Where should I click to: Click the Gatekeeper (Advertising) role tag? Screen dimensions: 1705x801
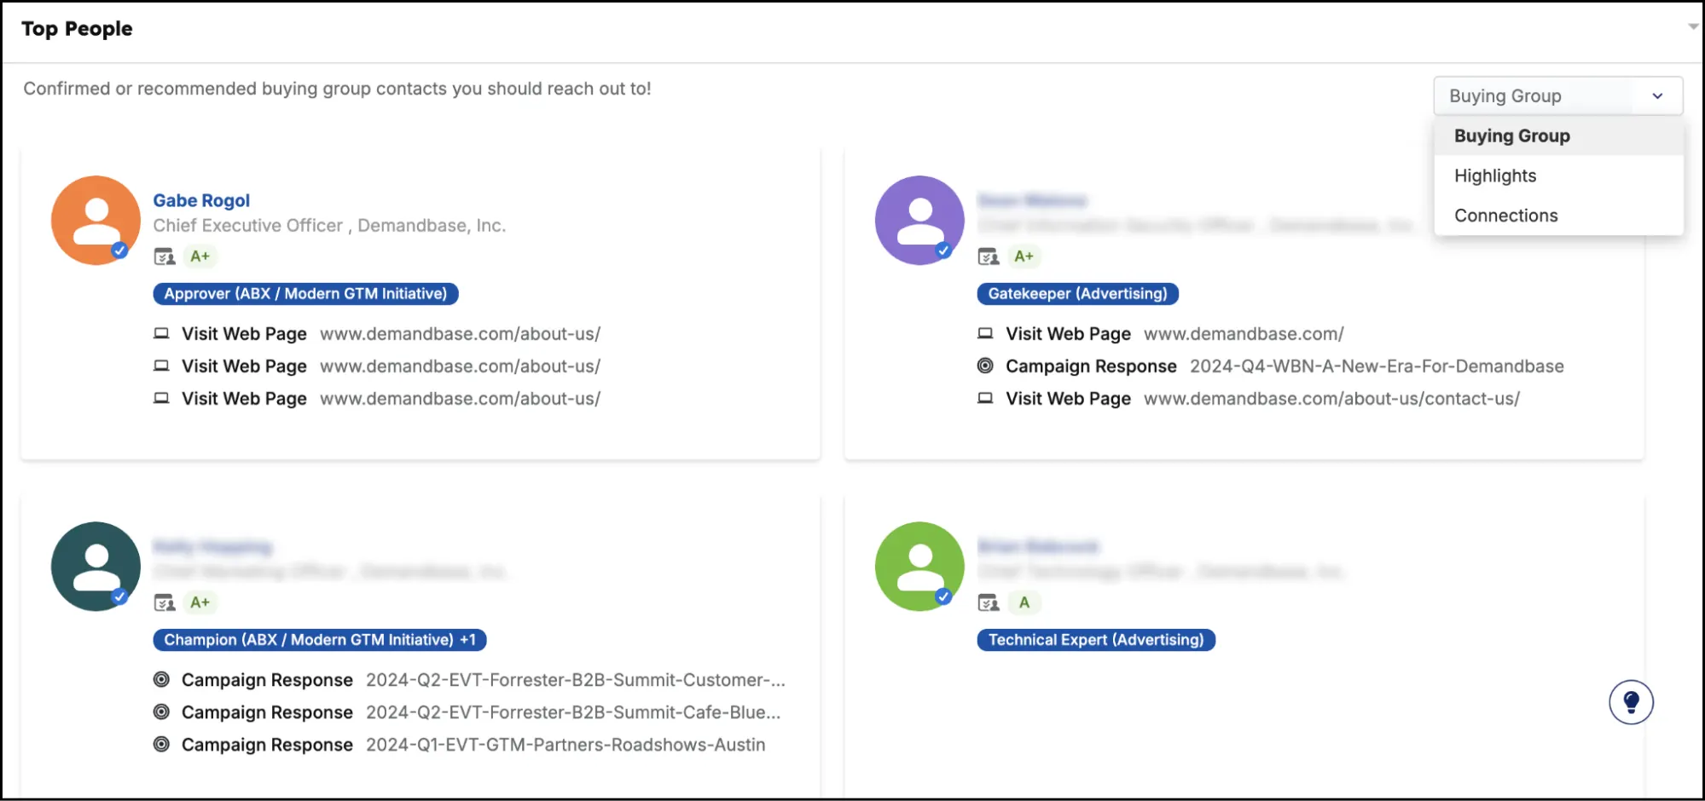1077,294
